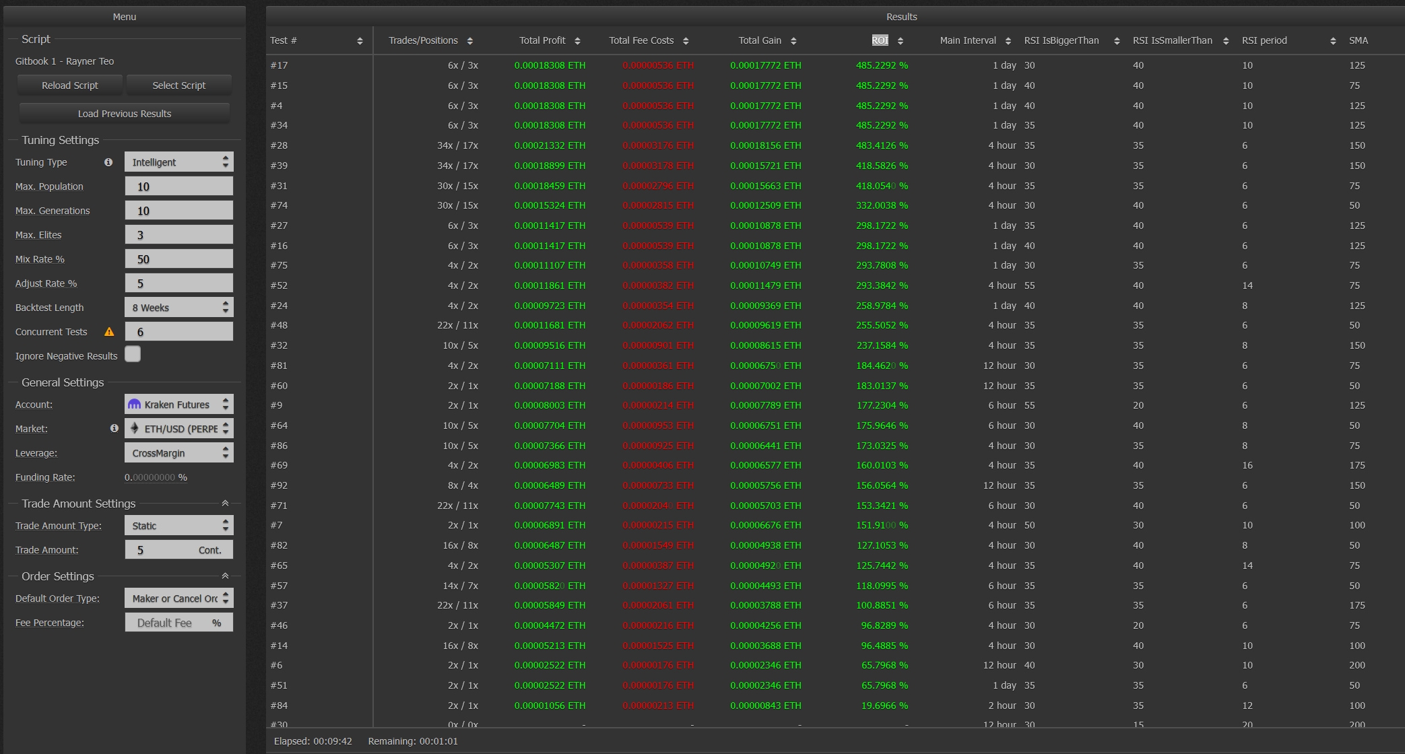Click the Market info icon
This screenshot has height=754, width=1405.
[x=114, y=428]
